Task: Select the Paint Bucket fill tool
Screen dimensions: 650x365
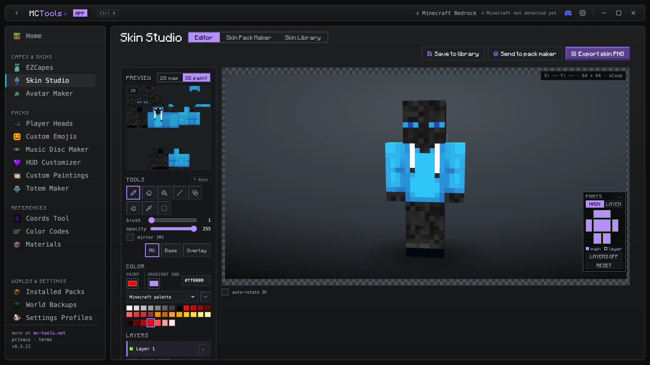Action: tap(164, 193)
